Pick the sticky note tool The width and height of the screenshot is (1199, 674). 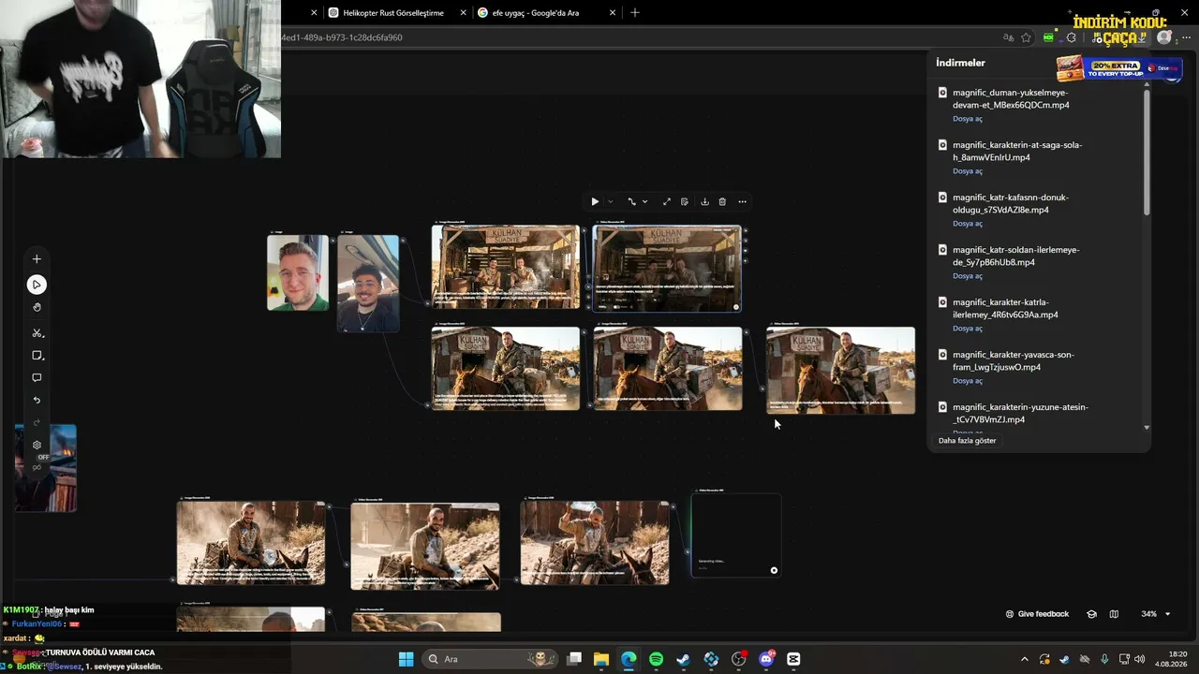tap(37, 356)
